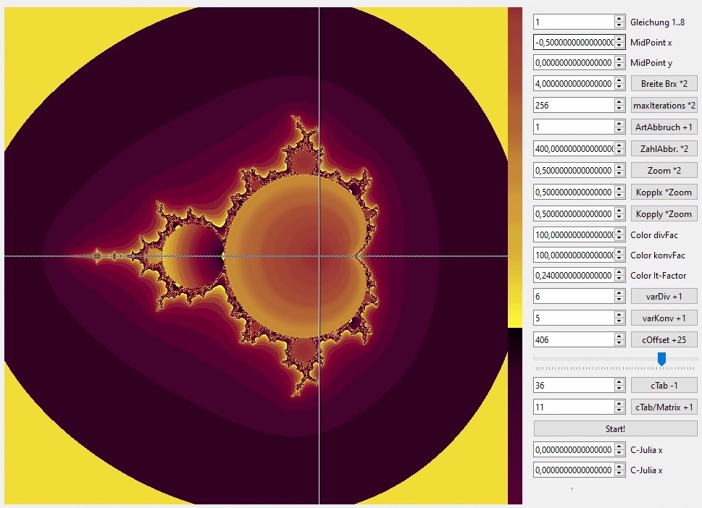
Task: Increase ArtAbbruch with spinner up arrow
Action: (x=619, y=124)
